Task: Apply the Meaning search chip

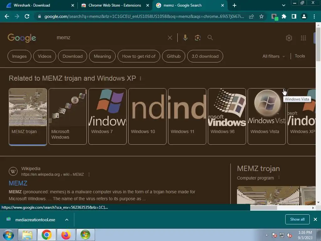Action: coord(102,56)
